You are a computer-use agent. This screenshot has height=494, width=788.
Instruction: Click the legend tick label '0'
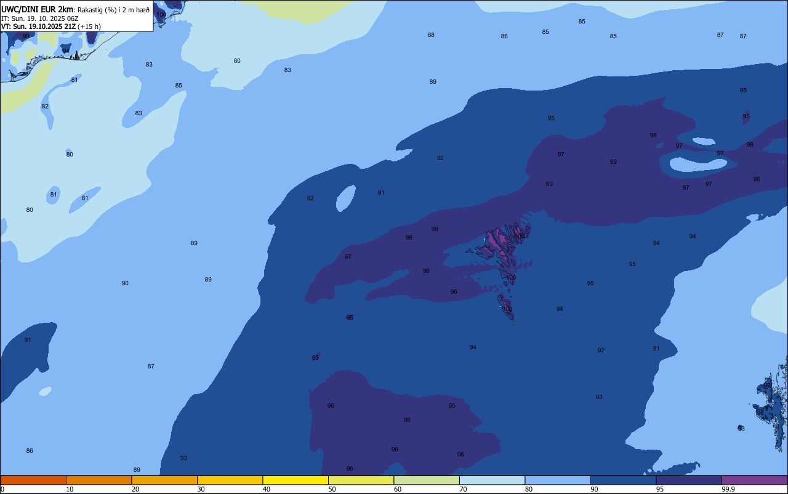click(x=2, y=489)
